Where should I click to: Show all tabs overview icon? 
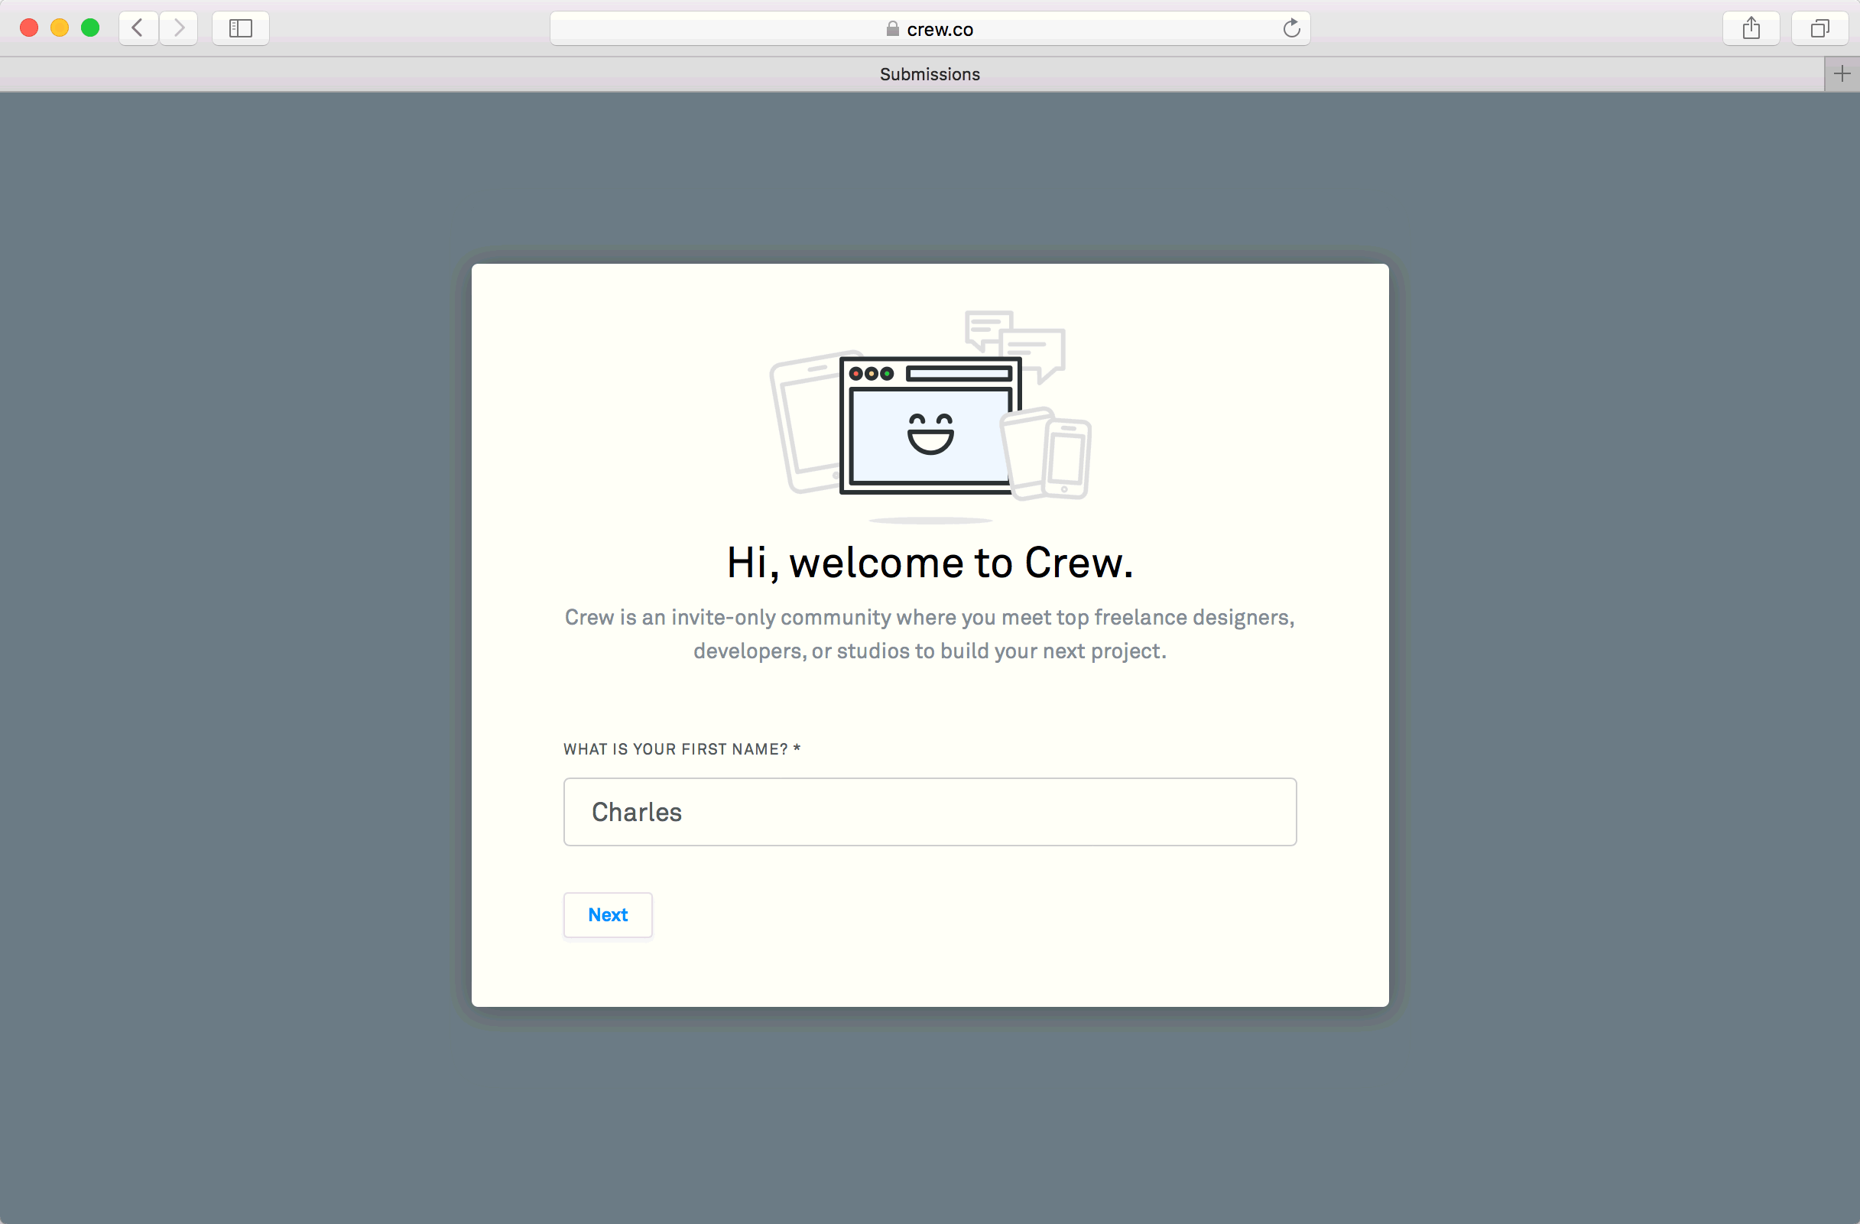(x=1819, y=28)
